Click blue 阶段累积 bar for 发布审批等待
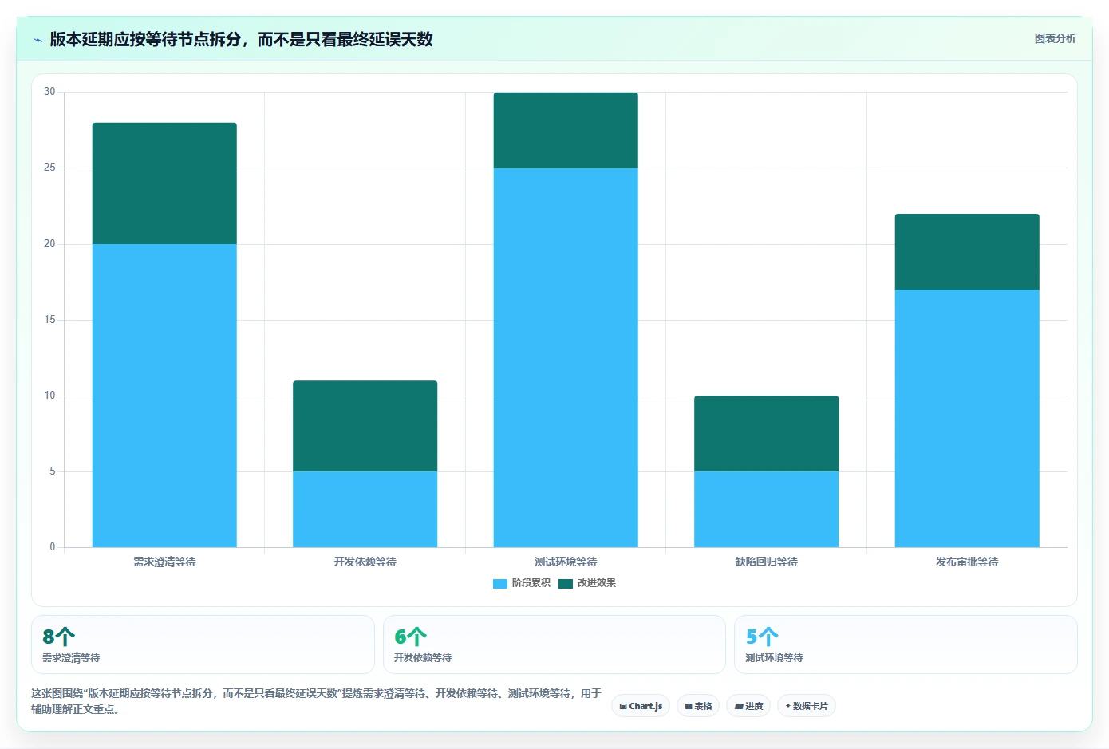Screen dimensions: 1109x749 (x=967, y=418)
